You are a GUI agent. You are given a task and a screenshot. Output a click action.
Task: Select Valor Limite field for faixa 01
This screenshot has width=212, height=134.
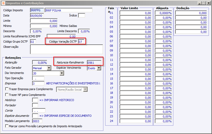point(135,13)
